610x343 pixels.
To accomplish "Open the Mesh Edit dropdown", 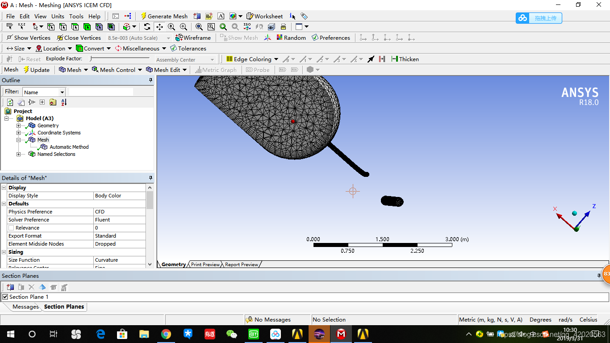I will point(167,70).
